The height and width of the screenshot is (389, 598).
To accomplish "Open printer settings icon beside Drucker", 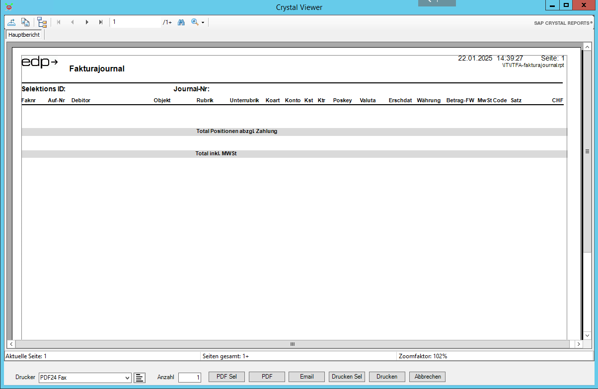I will (140, 378).
